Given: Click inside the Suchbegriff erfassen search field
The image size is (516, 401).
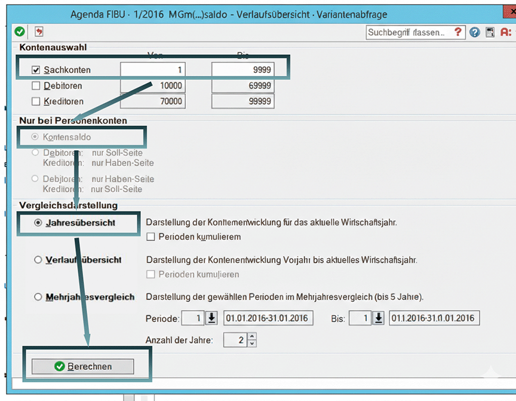Looking at the screenshot, I should click(x=406, y=32).
